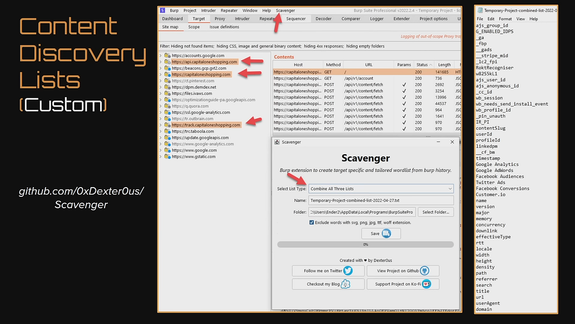The image size is (575, 324).
Task: Expand the www.google.com tree node
Action: coord(160,150)
